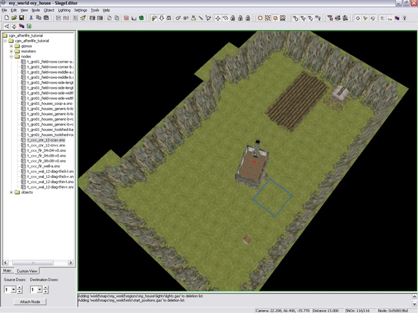
Task: Open the Lighting menu
Action: tap(64, 10)
